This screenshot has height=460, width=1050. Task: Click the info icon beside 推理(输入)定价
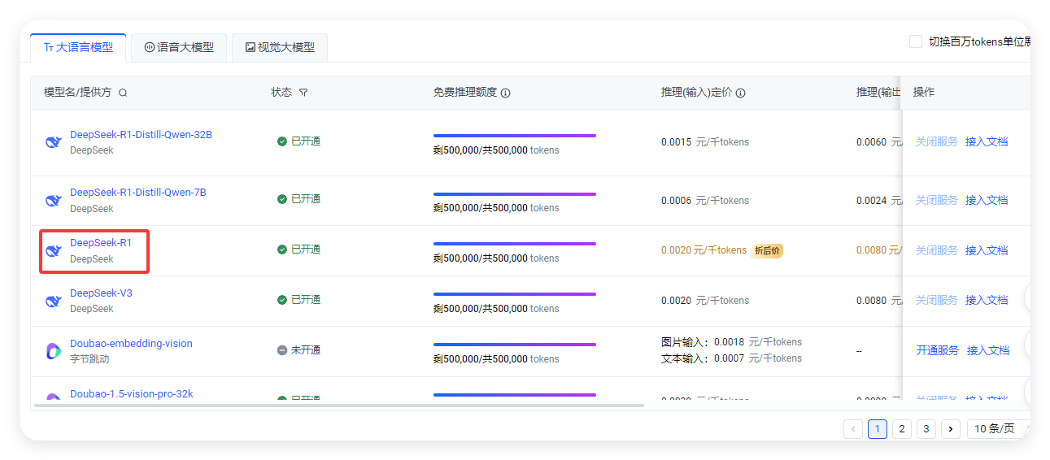(740, 93)
